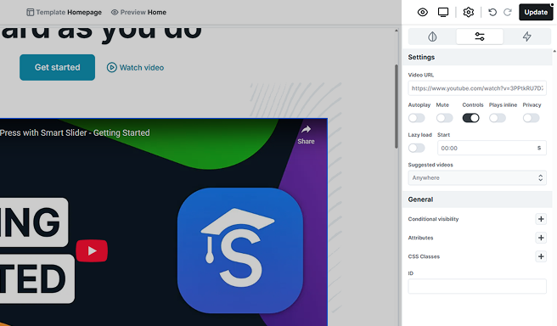Click the redo arrow icon
The height and width of the screenshot is (326, 557).
pos(507,12)
